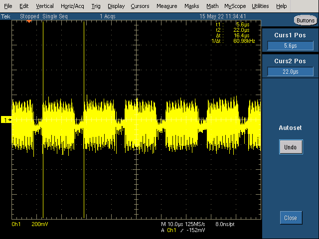The width and height of the screenshot is (319, 239).
Task: Open the Masks menu
Action: [x=191, y=6]
